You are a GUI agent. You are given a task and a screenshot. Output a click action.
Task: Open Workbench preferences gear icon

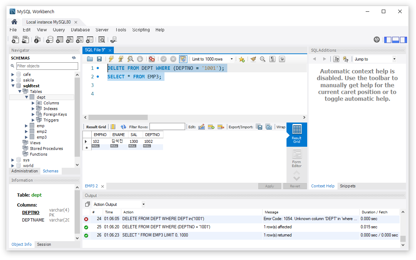point(377,40)
